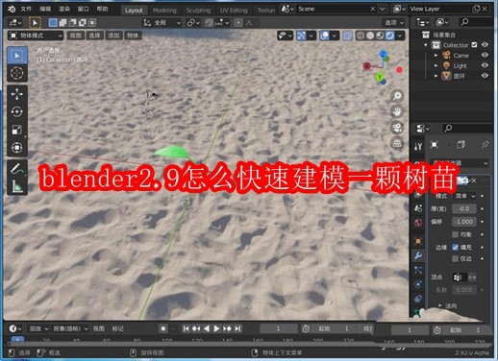Switch to wireframe shading mode
This screenshot has width=498, height=361.
click(x=361, y=36)
